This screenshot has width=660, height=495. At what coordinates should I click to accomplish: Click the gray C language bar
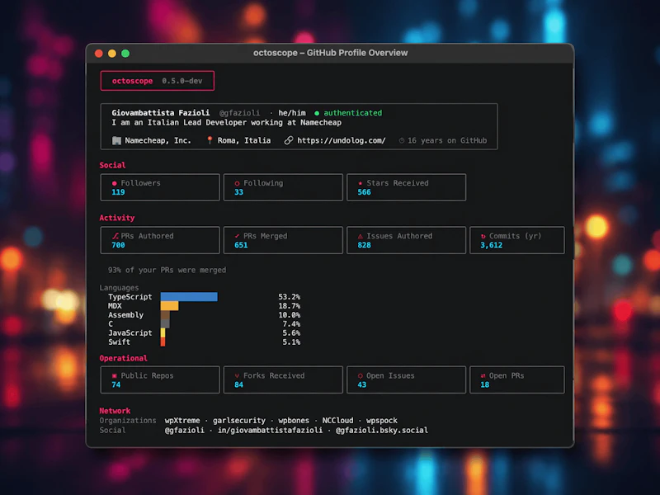(x=165, y=323)
